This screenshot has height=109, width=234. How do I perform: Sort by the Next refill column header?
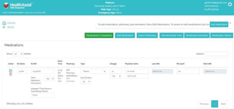click(x=207, y=64)
